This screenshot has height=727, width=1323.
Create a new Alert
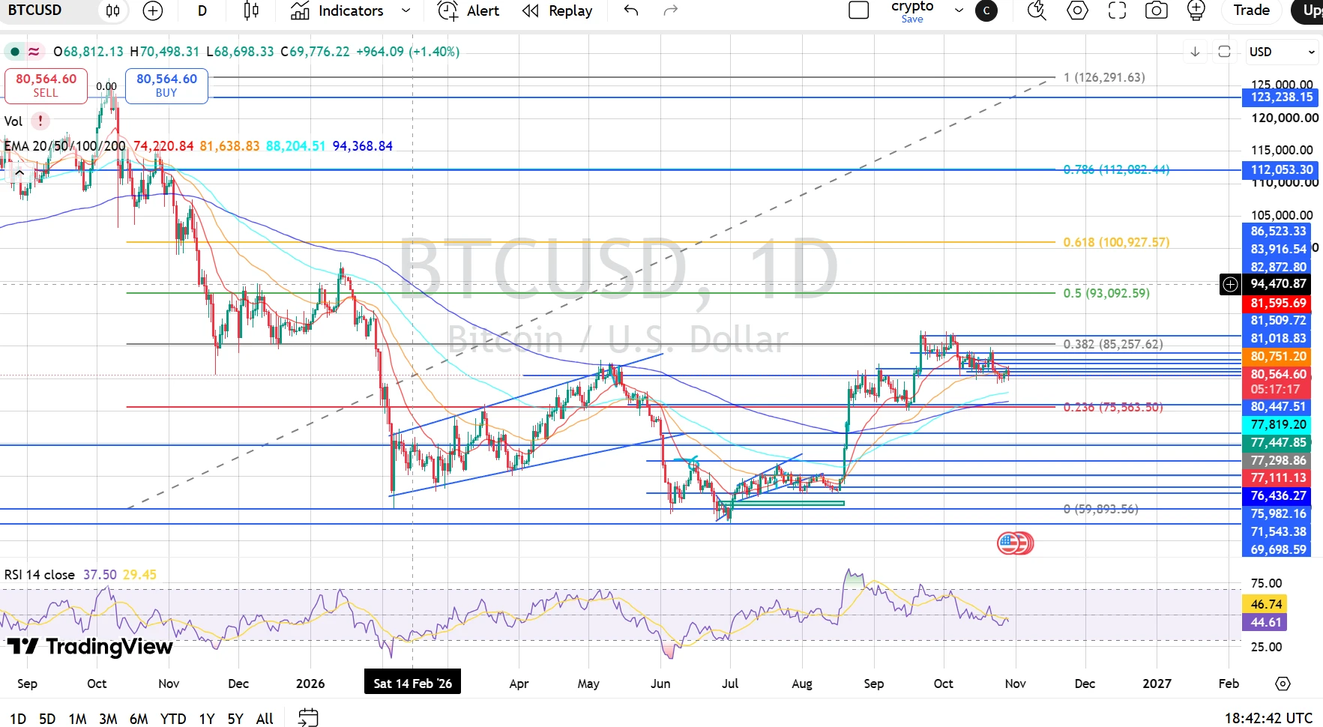coord(468,10)
